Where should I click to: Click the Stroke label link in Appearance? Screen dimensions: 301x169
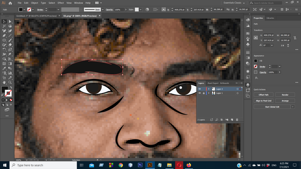pyautogui.click(x=262, y=67)
